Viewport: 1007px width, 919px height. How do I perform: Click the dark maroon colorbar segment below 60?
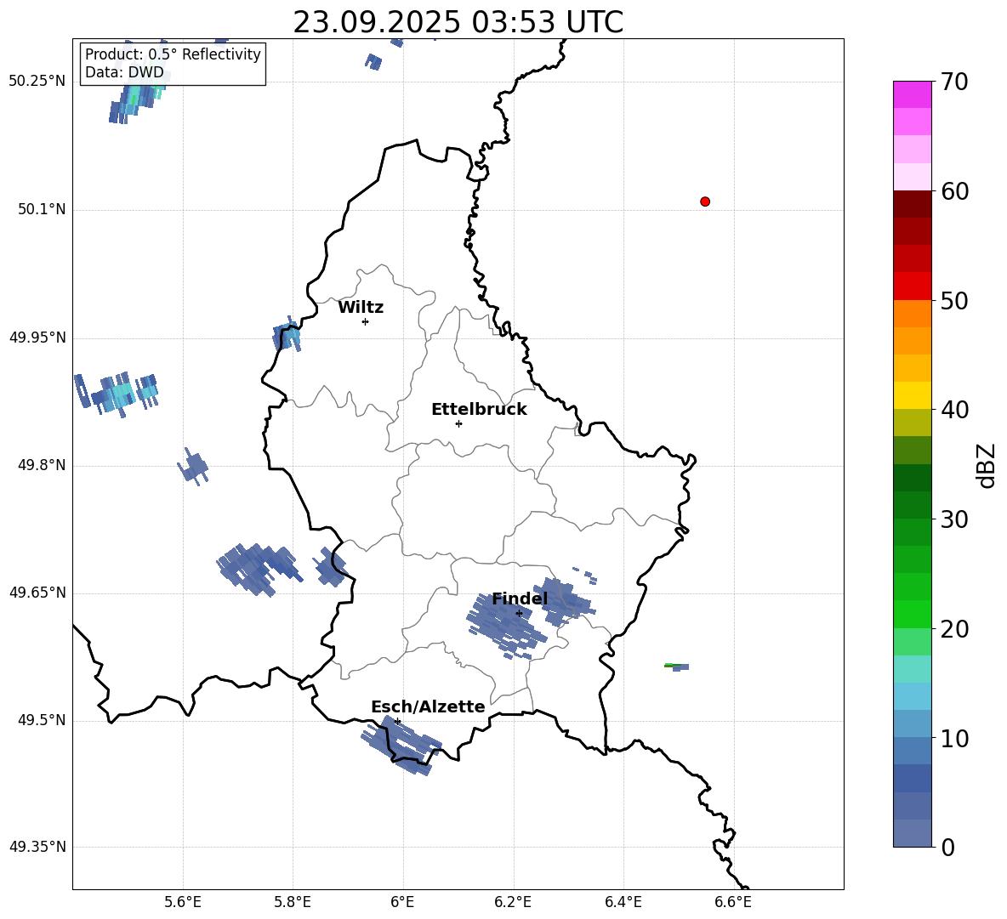click(912, 205)
